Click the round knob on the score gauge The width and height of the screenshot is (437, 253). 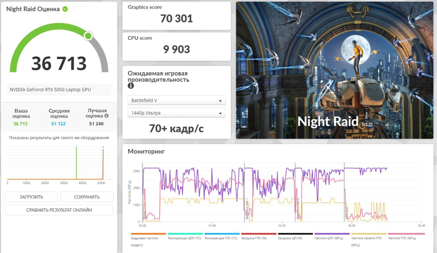(88, 36)
